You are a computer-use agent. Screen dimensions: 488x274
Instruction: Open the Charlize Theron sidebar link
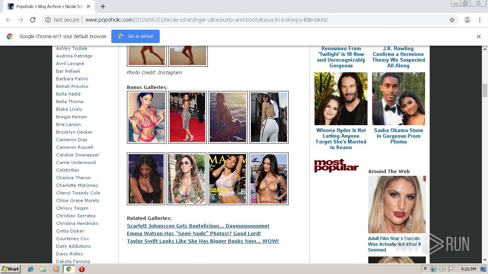[73, 178]
